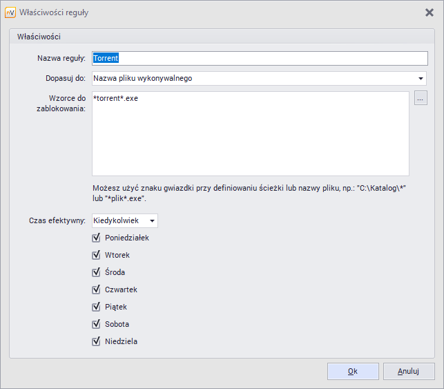Untick the Czwartek checkbox
This screenshot has height=389, width=444.
(97, 290)
